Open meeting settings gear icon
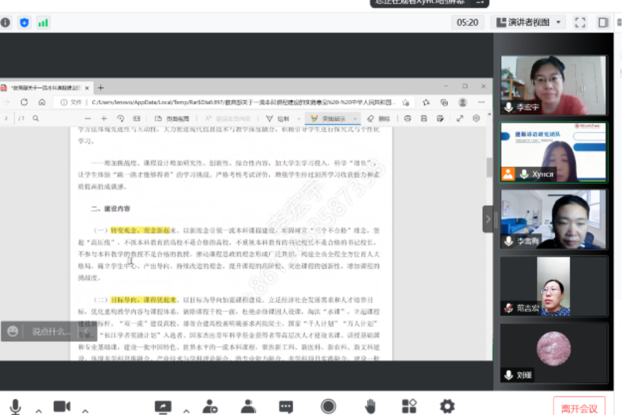 pyautogui.click(x=447, y=406)
